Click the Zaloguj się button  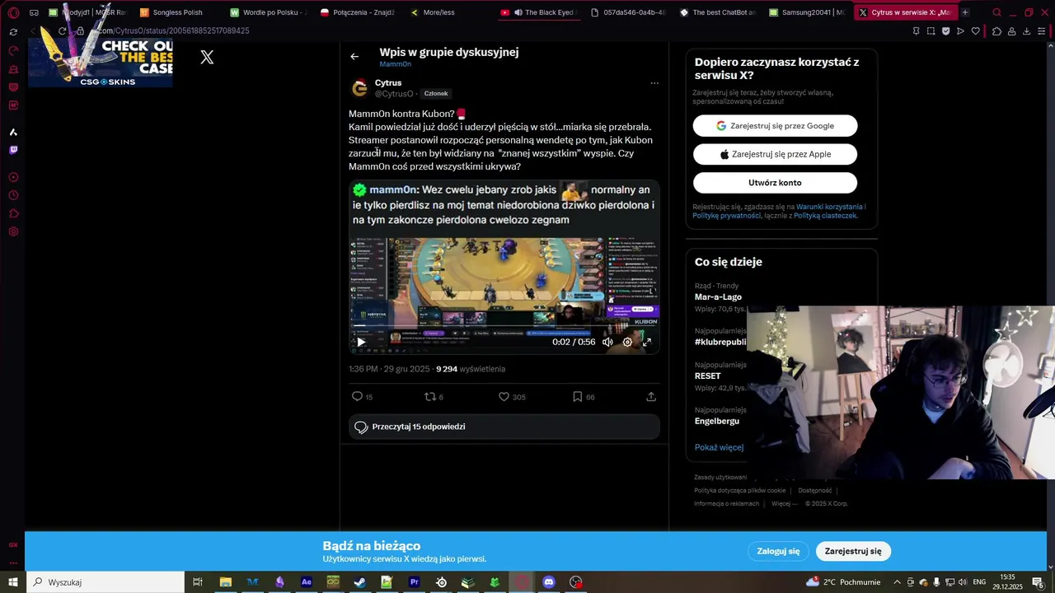pos(779,551)
